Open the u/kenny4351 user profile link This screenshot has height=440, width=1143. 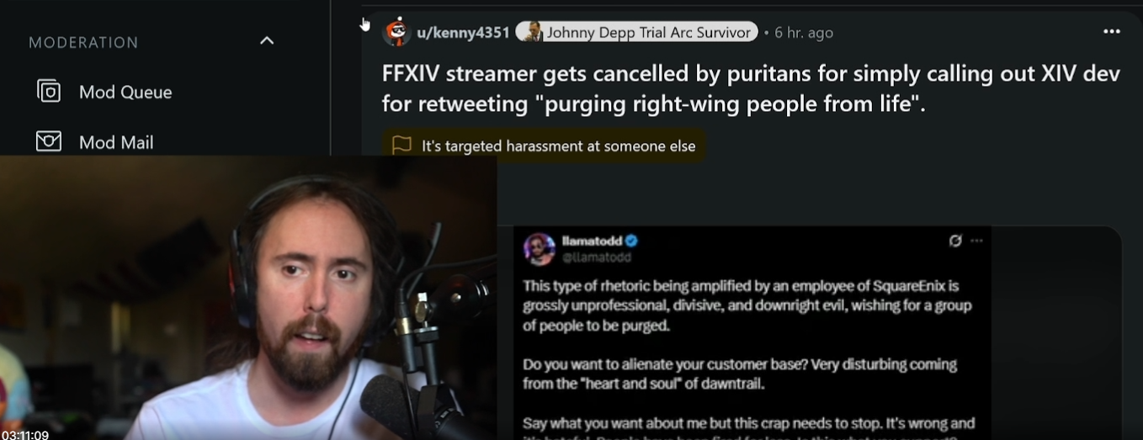(x=463, y=33)
